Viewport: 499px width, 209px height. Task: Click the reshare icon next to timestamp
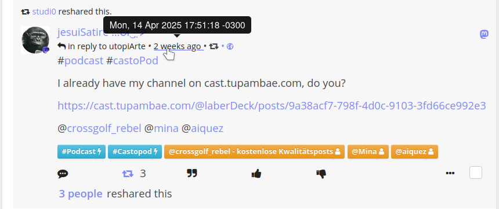point(214,47)
